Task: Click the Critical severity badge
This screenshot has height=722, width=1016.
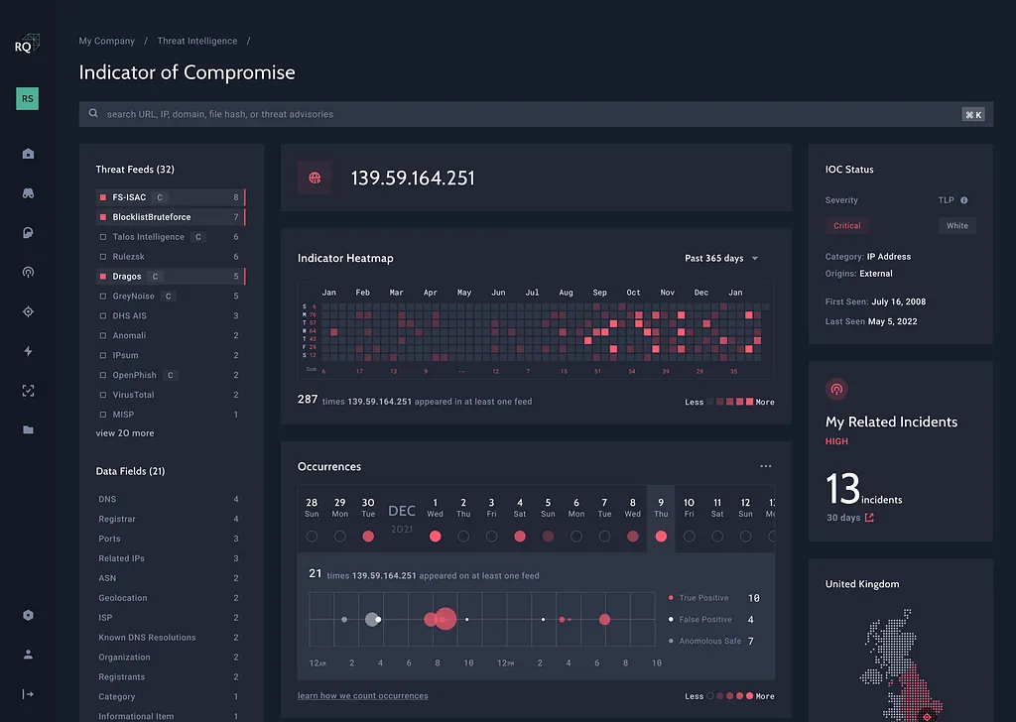Action: [x=847, y=225]
